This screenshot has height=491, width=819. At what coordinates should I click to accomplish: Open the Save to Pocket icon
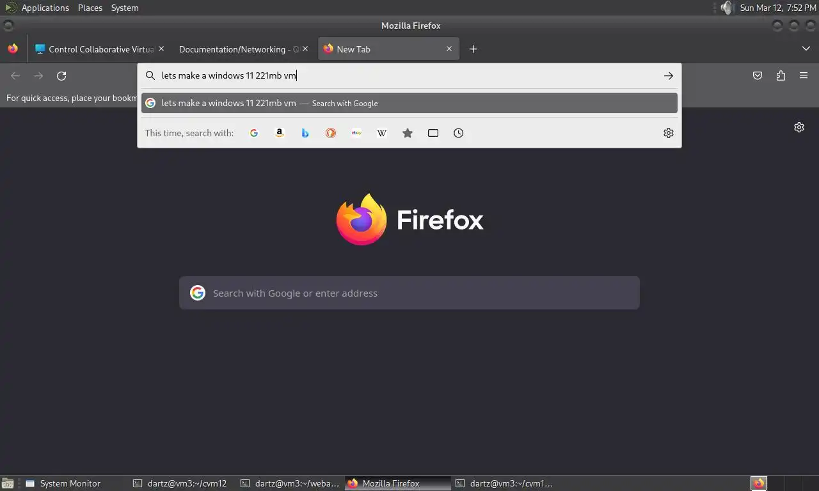click(x=758, y=75)
